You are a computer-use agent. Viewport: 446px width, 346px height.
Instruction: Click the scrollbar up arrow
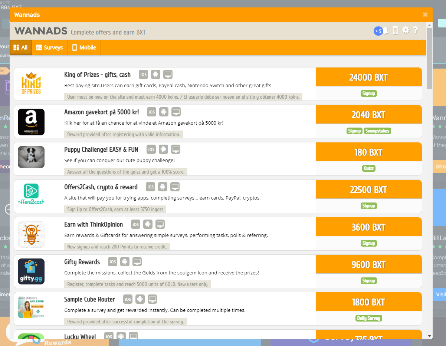point(429,25)
